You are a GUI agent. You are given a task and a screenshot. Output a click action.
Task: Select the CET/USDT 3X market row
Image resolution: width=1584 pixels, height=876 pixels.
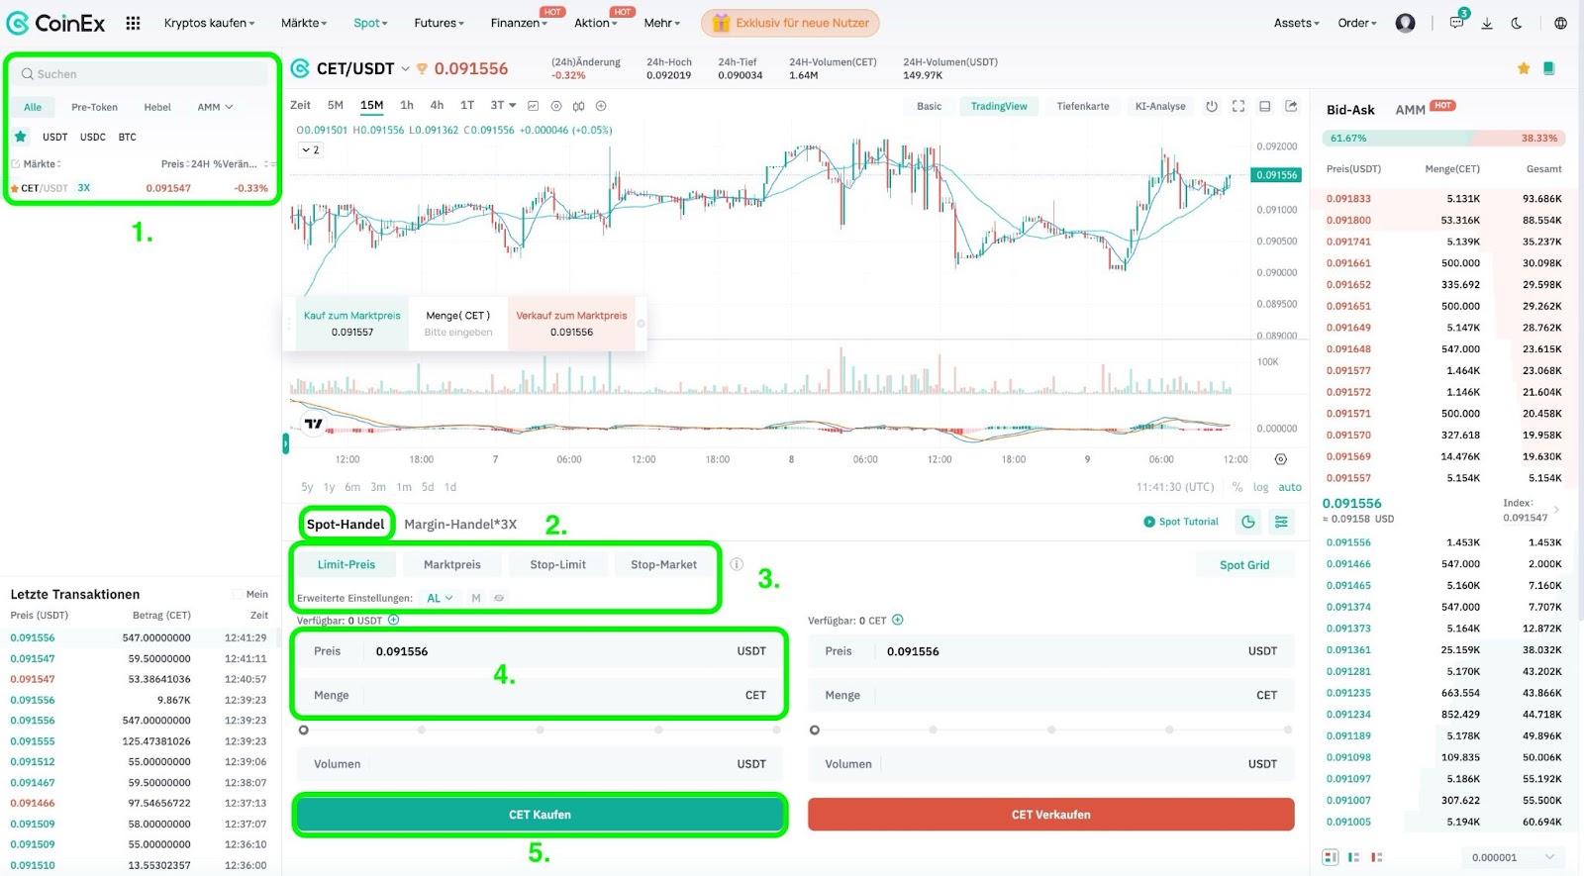(x=142, y=188)
